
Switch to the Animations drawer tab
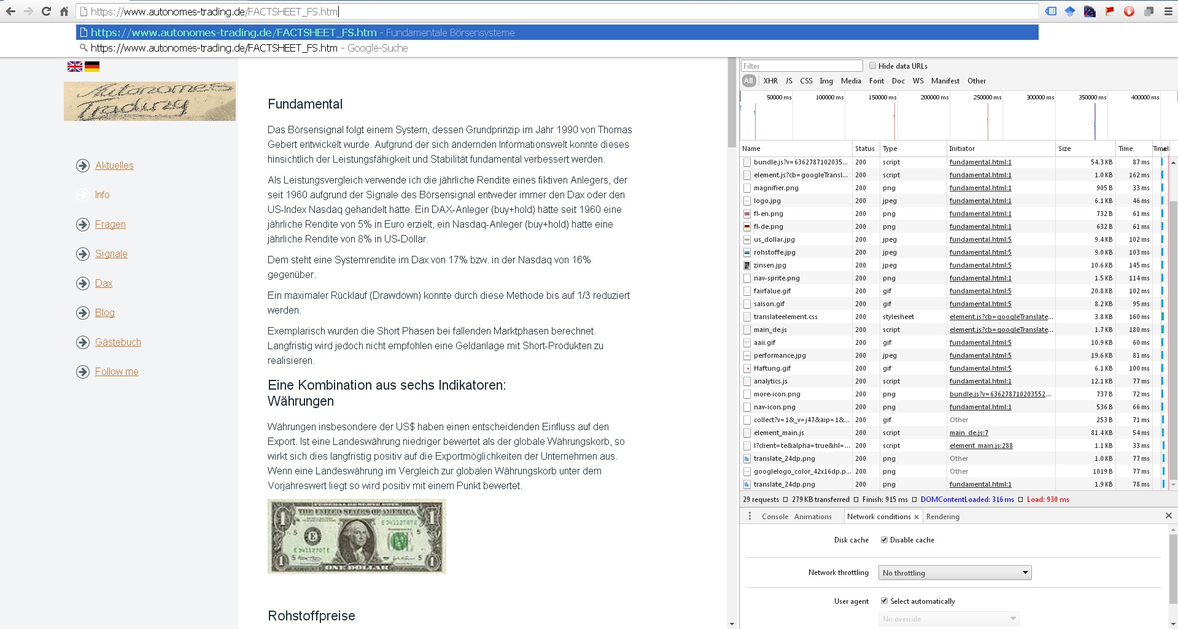point(813,517)
